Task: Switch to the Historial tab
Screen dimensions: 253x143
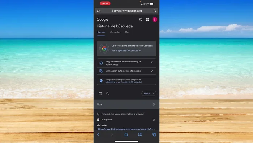Action: [101, 32]
